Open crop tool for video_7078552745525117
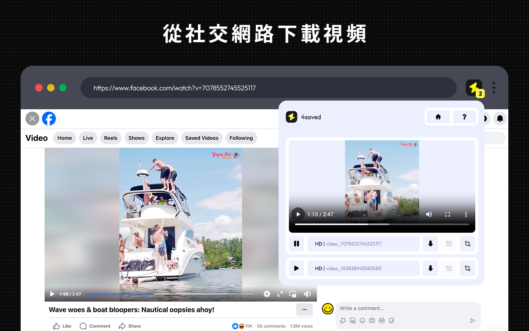The height and width of the screenshot is (331, 529). click(467, 244)
